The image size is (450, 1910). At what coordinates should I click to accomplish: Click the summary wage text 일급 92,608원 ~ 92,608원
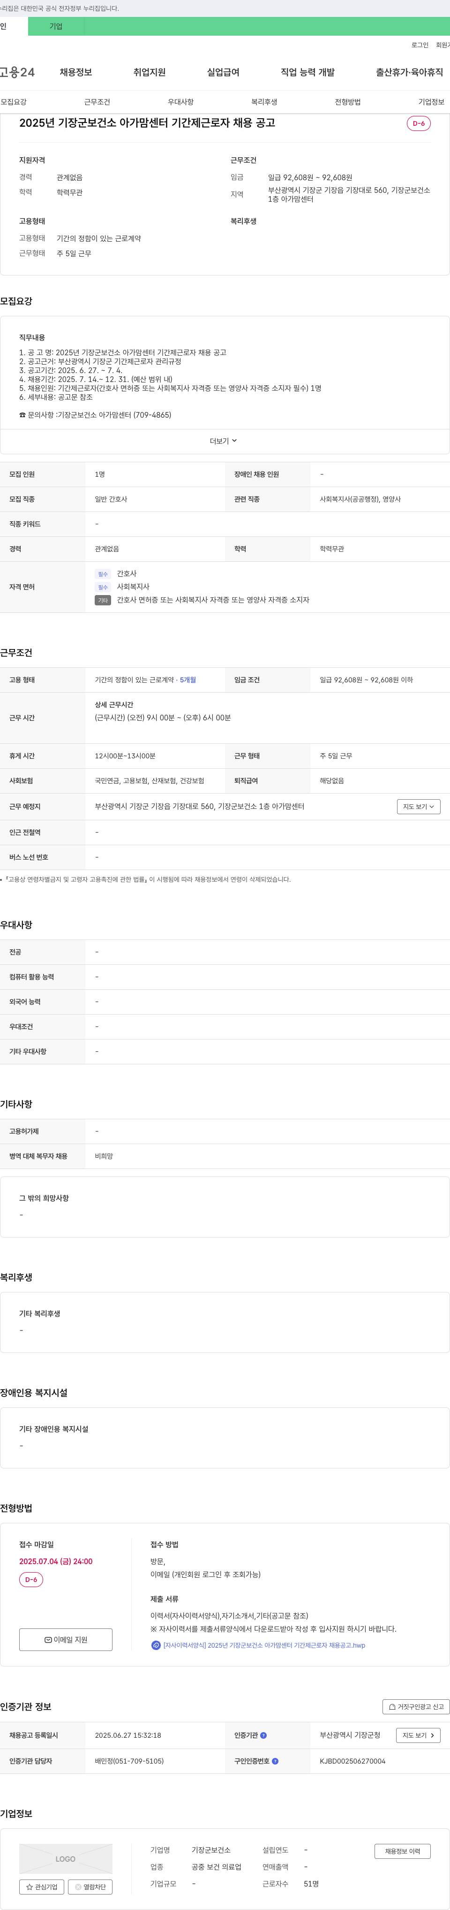click(310, 178)
